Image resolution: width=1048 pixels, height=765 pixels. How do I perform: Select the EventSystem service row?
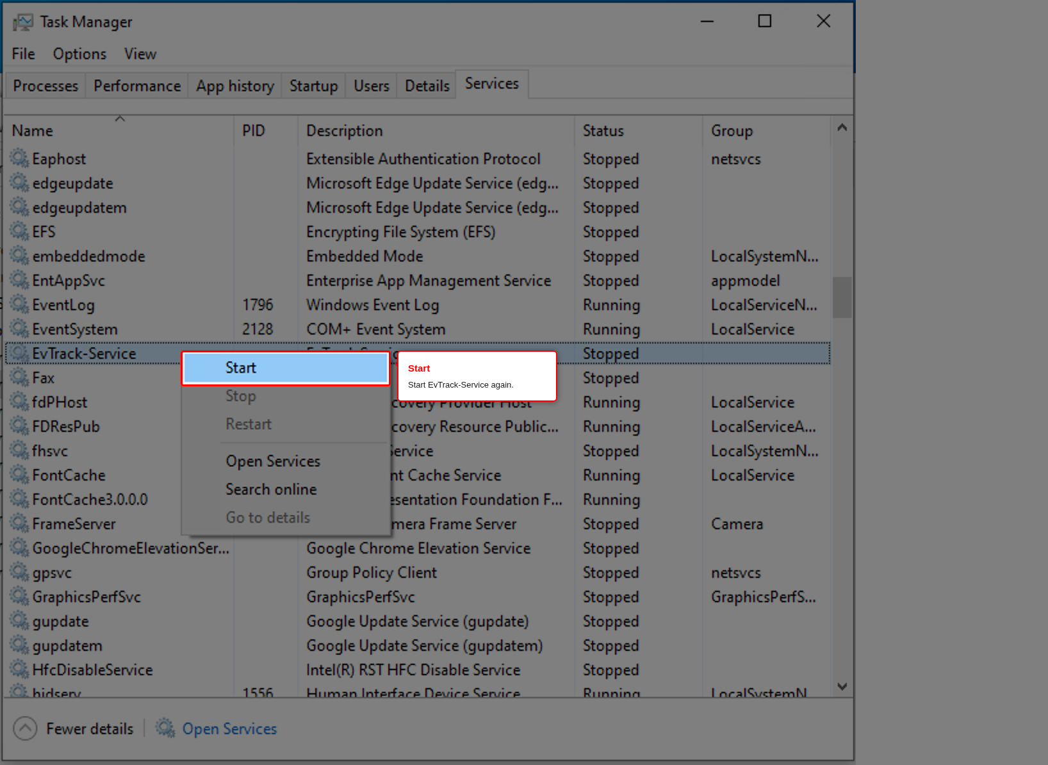(418, 329)
